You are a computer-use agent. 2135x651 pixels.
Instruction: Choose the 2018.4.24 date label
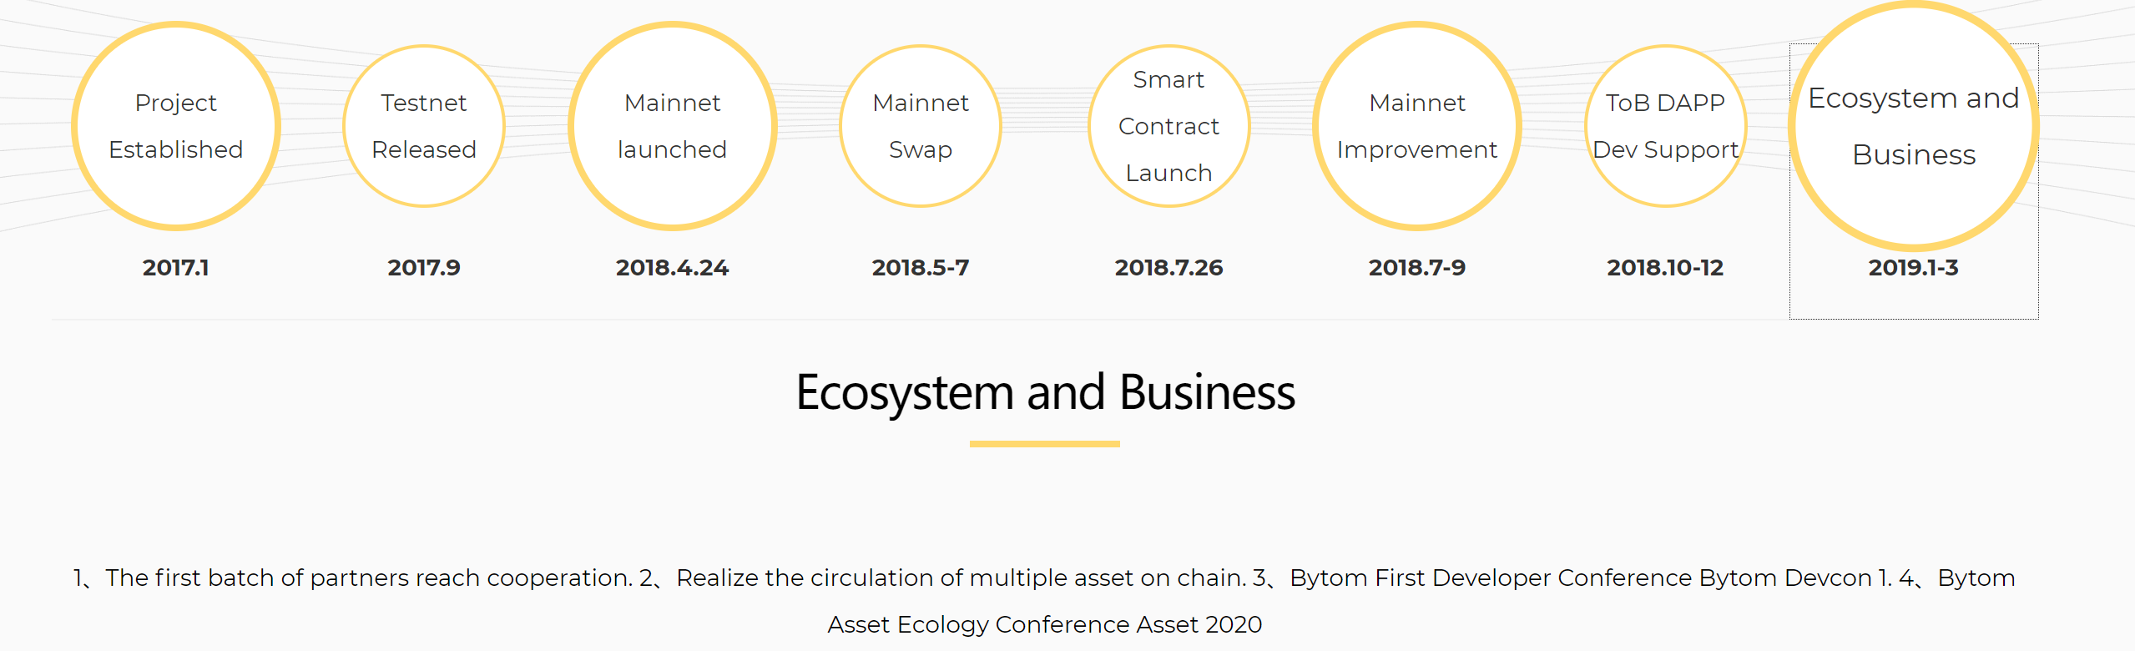672,268
